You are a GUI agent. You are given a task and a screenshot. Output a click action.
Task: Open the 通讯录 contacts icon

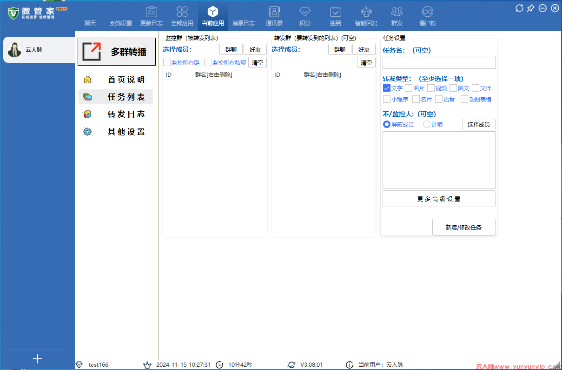[274, 13]
